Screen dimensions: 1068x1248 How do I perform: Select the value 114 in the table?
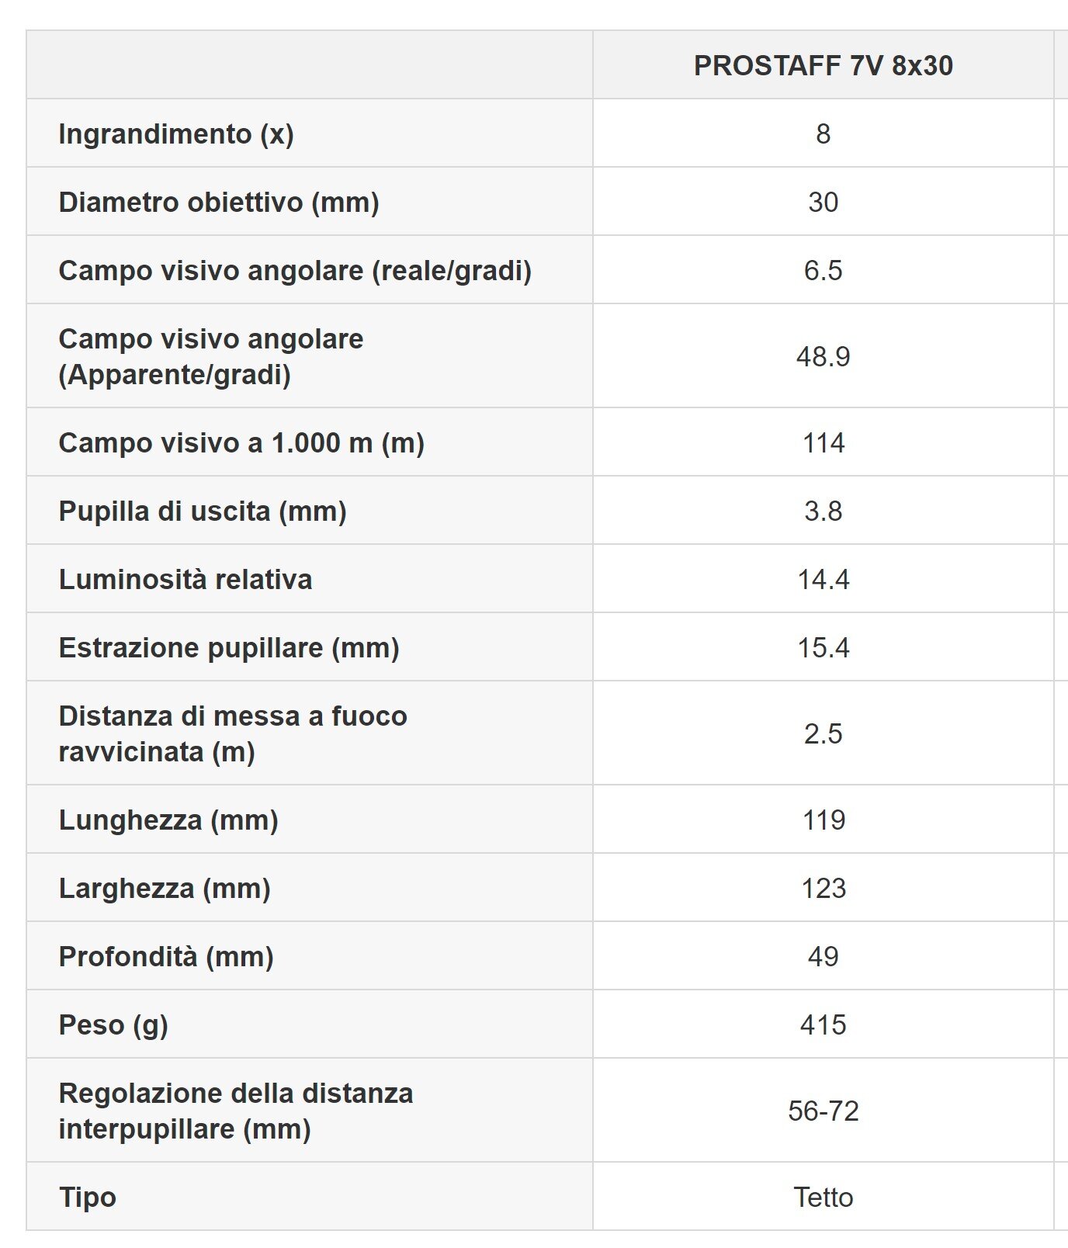tap(823, 443)
